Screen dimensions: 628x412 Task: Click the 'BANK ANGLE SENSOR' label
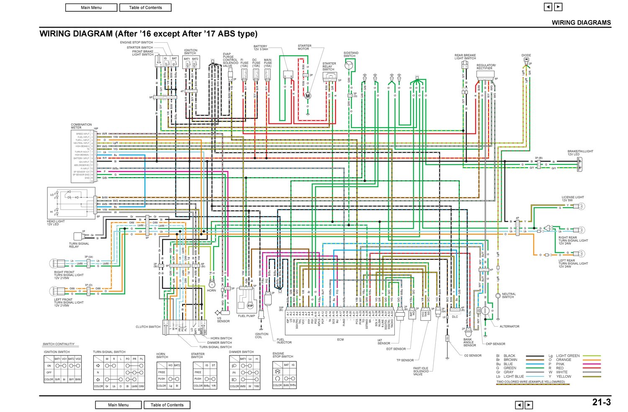469,343
